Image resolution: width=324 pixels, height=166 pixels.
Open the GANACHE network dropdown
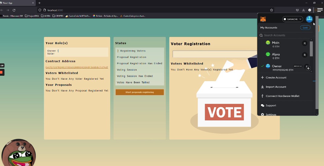pos(293,19)
